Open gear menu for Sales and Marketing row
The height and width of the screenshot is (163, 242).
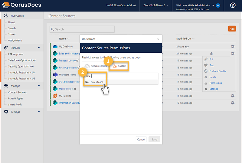233,54
